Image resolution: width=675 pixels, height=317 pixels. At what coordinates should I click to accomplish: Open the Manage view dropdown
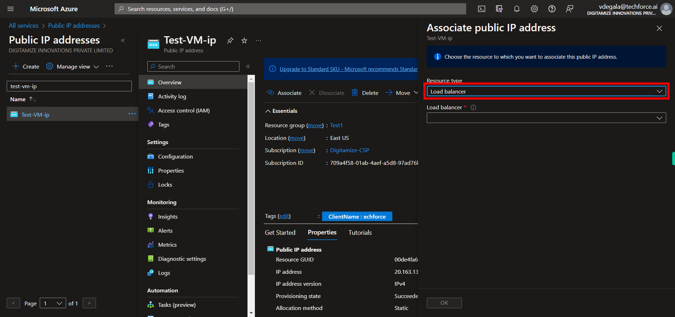tap(72, 66)
